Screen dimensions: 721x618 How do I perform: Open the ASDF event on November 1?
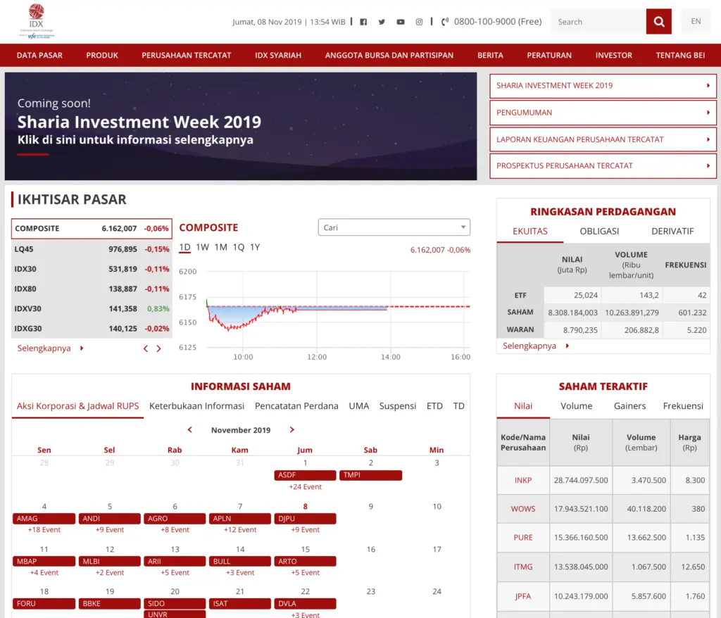(304, 475)
